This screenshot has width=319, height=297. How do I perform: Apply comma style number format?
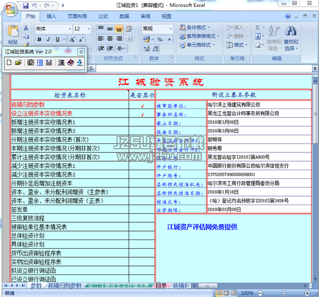169,39
